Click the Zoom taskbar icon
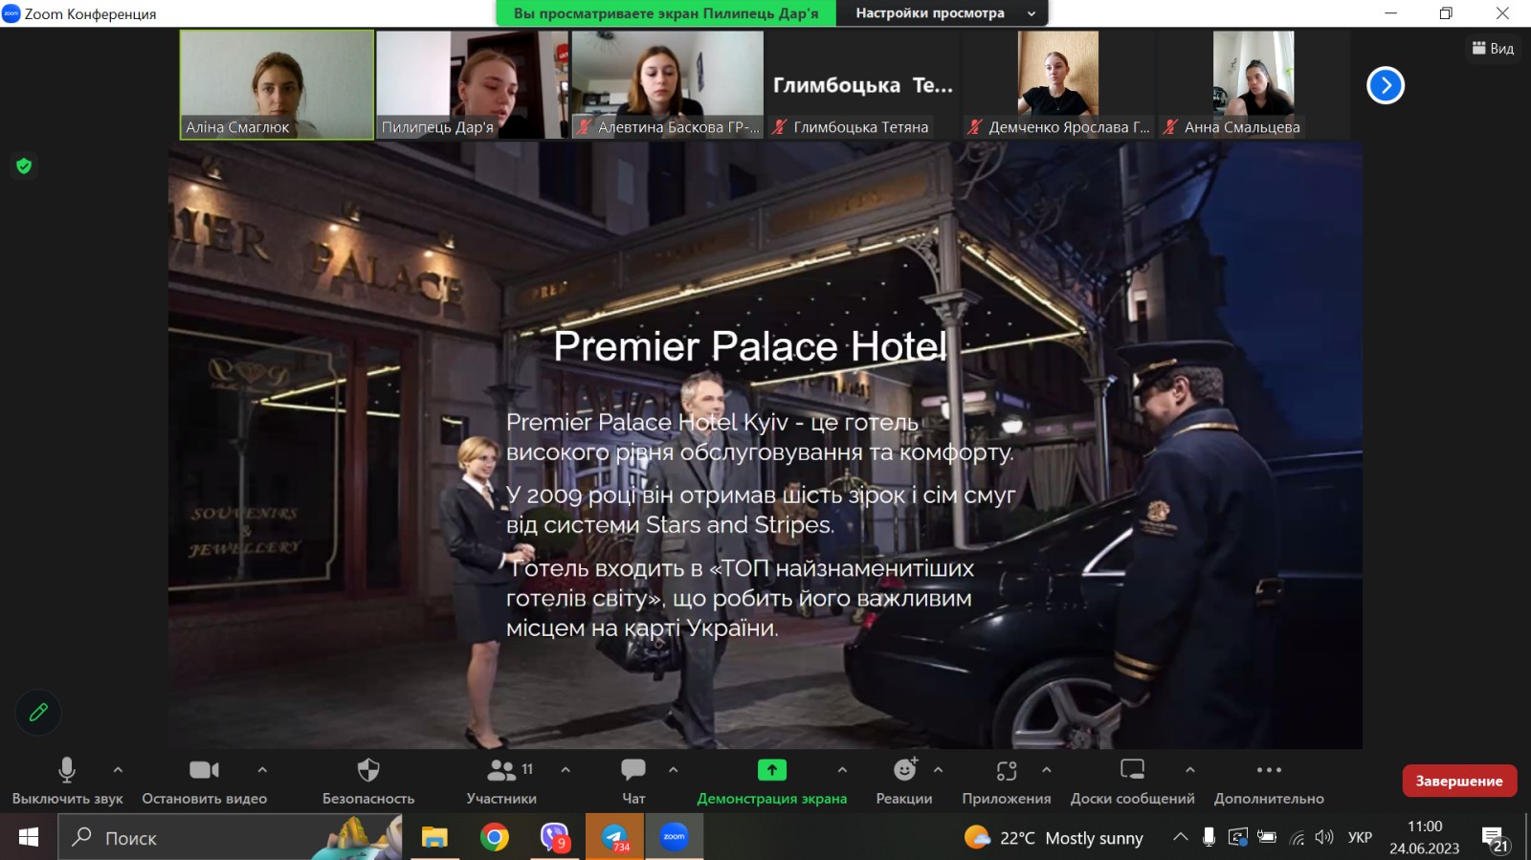1531x860 pixels. pos(675,837)
